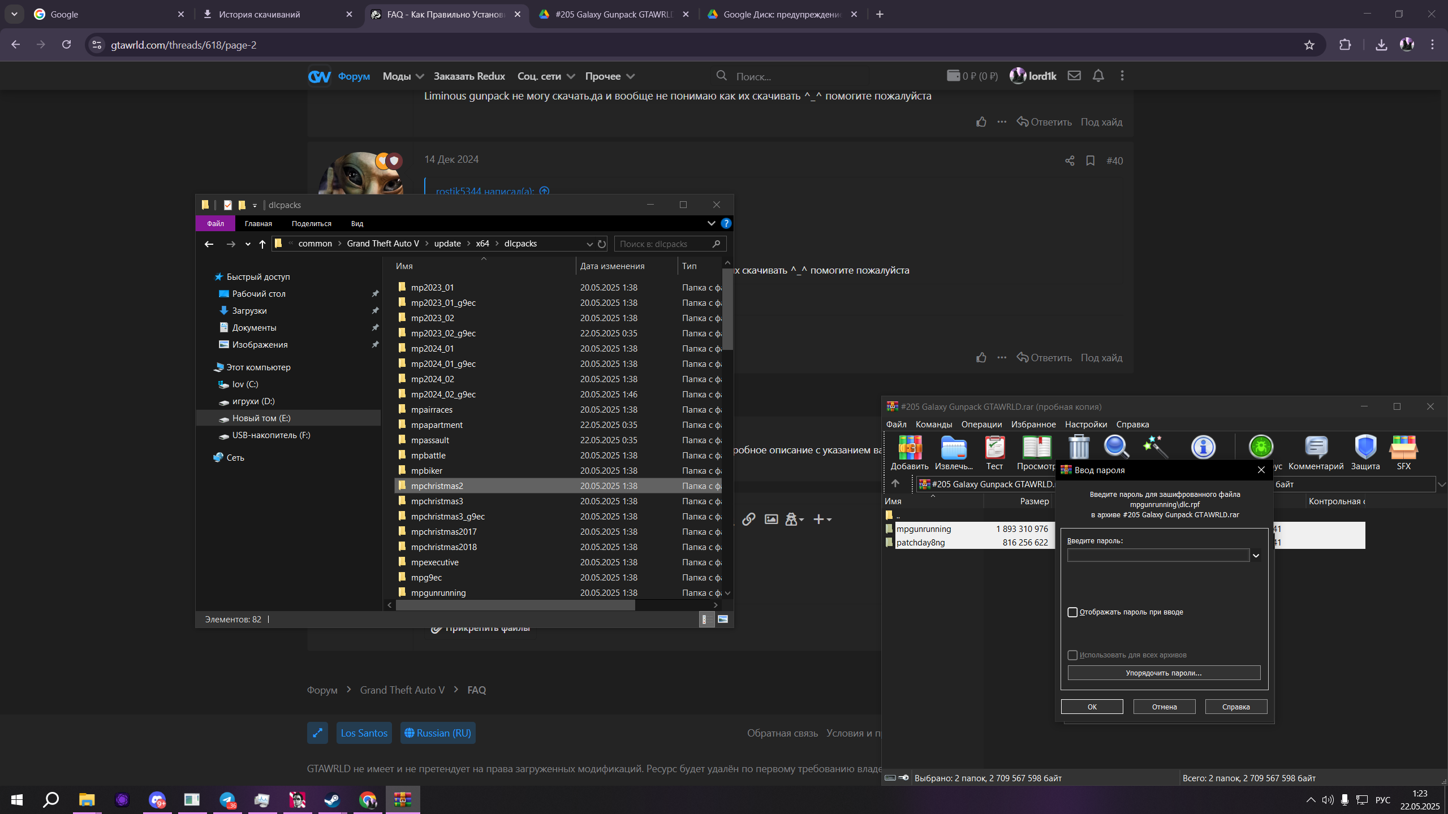Open the forum inbox envelope icon
Screen dimensions: 1448x814
[x=1074, y=76]
